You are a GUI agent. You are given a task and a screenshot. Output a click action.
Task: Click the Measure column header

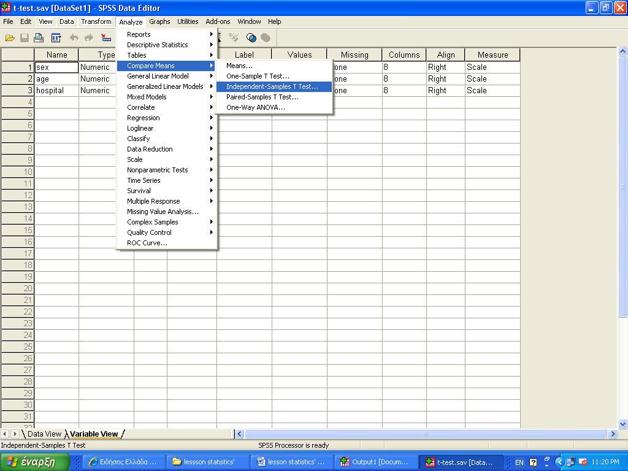(x=492, y=55)
